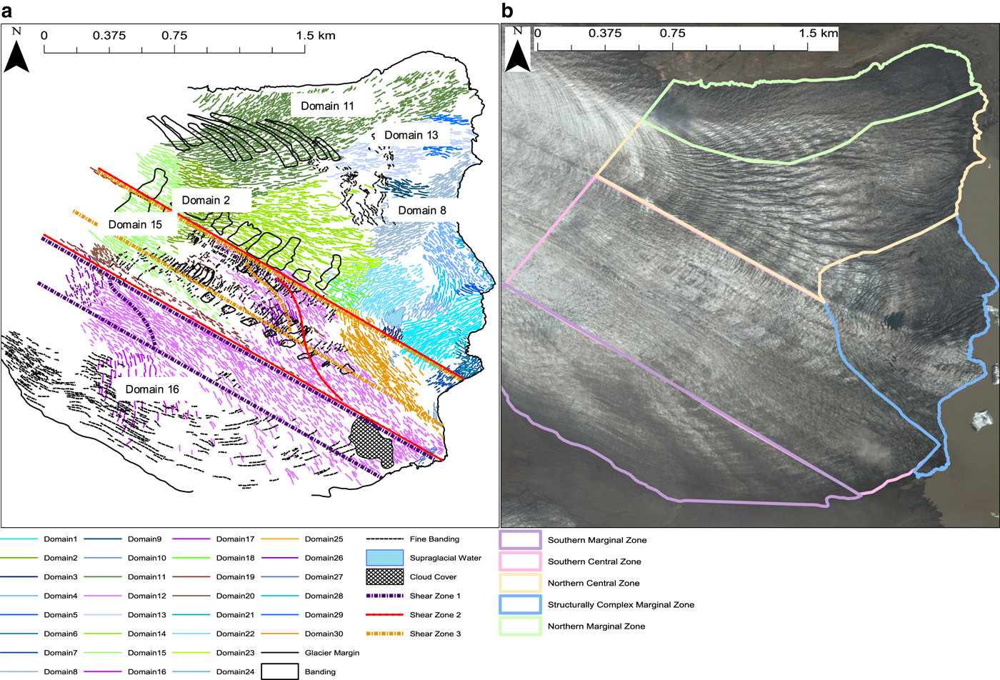Click the Fine Banding dashed legend line
The height and width of the screenshot is (680, 1000).
pos(385,539)
